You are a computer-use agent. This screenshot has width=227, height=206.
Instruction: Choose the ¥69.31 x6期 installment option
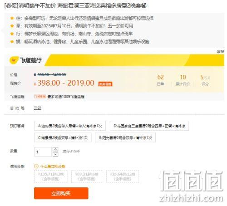pyautogui.click(x=87, y=177)
